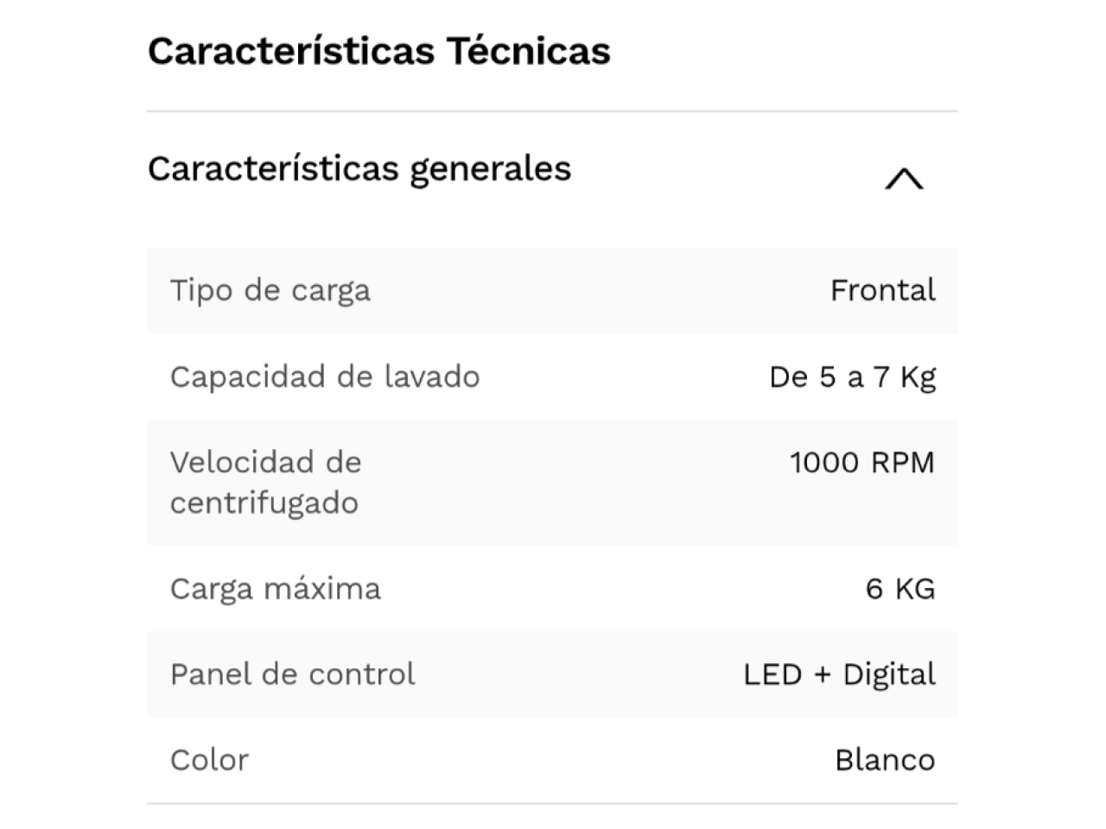The width and height of the screenshot is (1106, 829).
Task: Click the Tipo de carga row background
Action: pyautogui.click(x=552, y=290)
